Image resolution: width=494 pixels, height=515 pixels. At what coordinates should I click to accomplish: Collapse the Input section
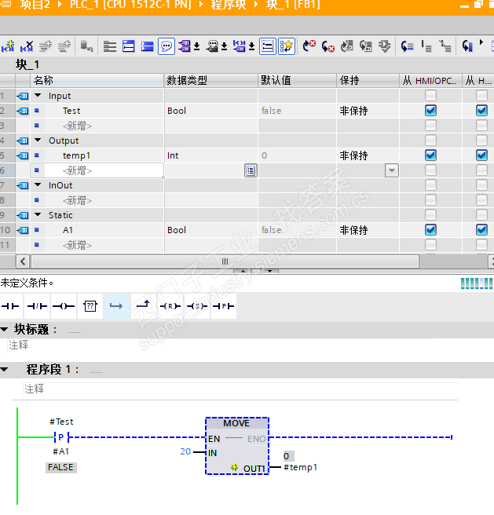pyautogui.click(x=38, y=95)
